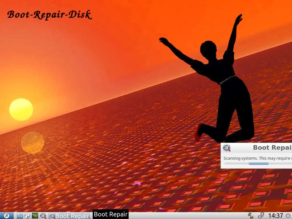Click the Scanning systems status text
This screenshot has width=292, height=219.
click(x=257, y=158)
